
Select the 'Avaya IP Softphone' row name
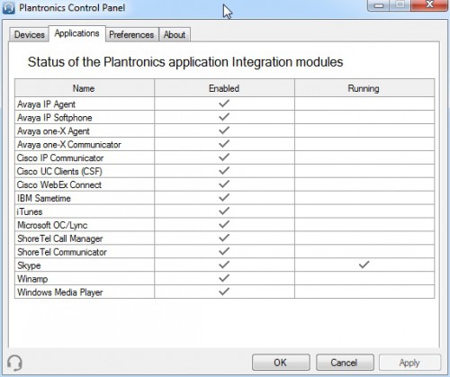(x=55, y=118)
